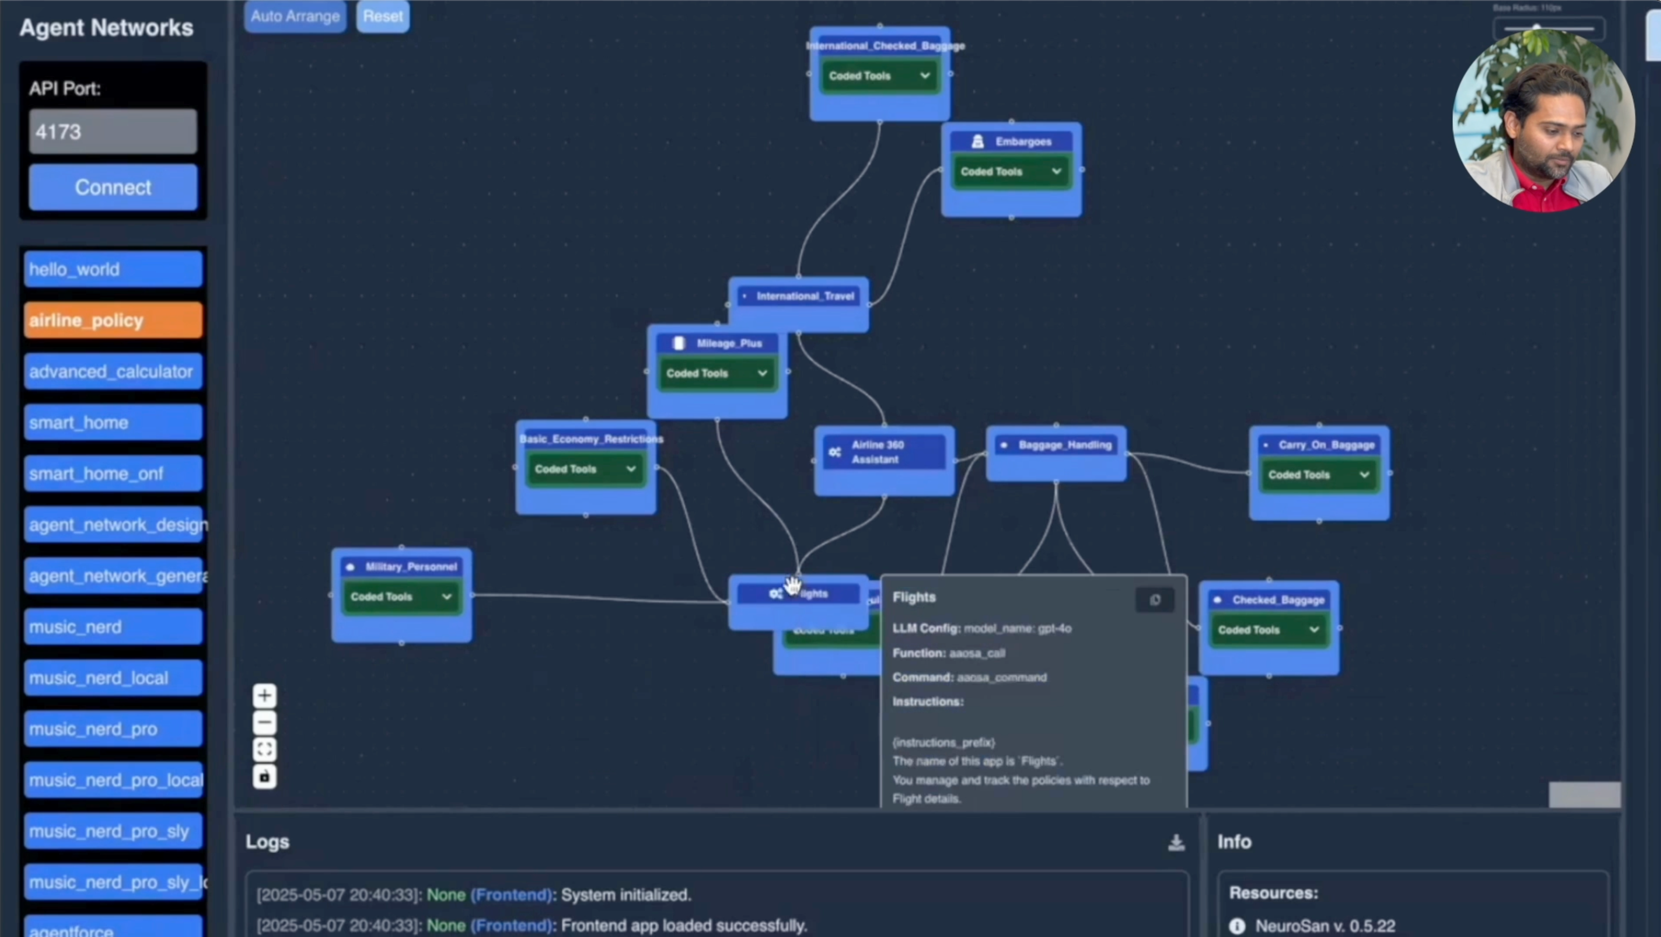The image size is (1661, 937).
Task: Click the Military_Personnel node dot icon
Action: pos(350,567)
